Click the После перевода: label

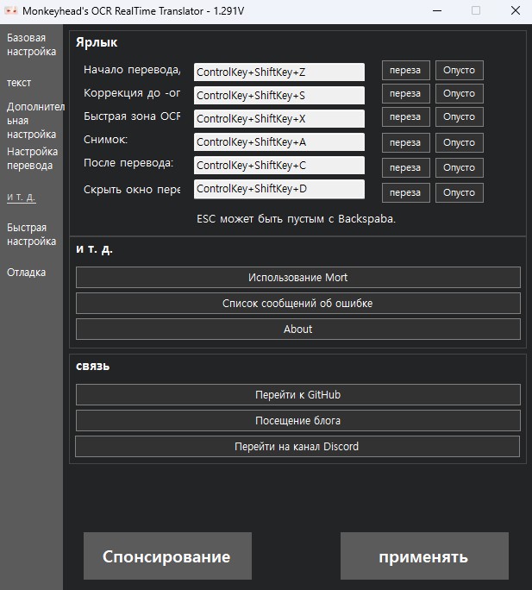pyautogui.click(x=128, y=163)
